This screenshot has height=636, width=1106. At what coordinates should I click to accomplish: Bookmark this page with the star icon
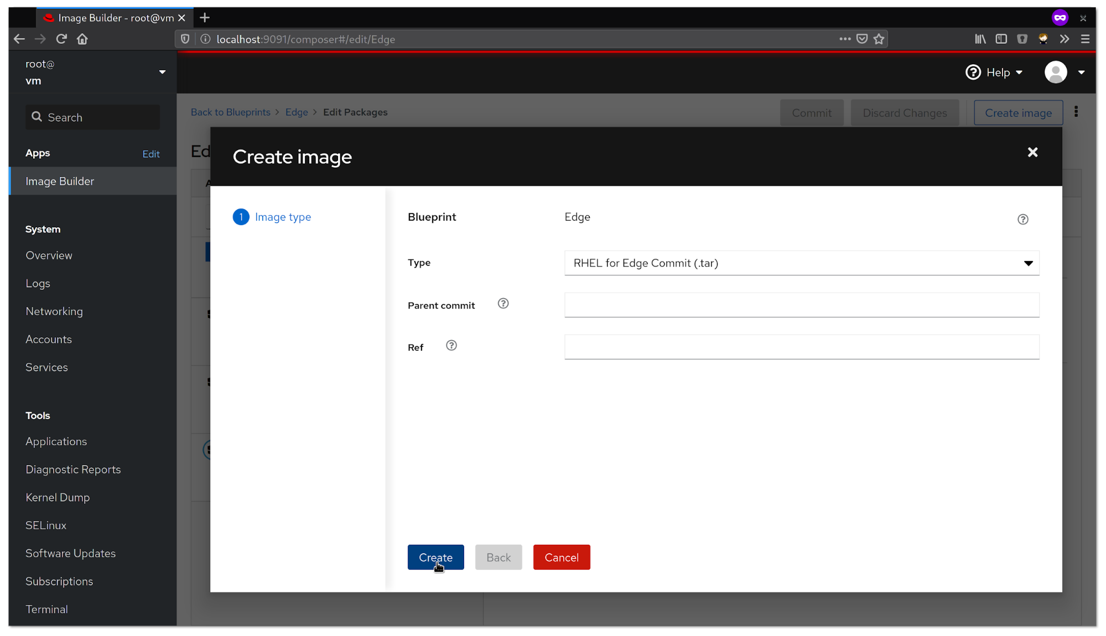[879, 39]
